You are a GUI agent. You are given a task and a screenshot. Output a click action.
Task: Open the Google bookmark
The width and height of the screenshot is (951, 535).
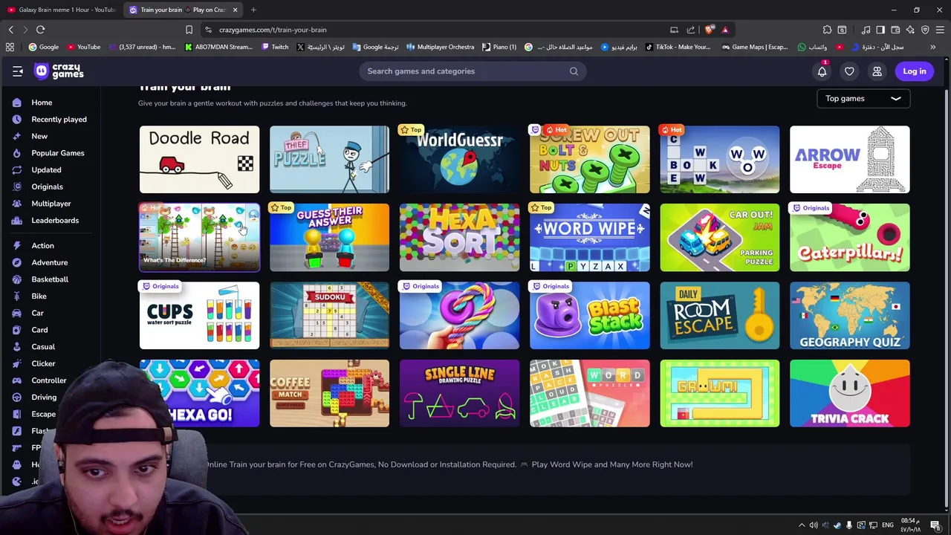(43, 47)
